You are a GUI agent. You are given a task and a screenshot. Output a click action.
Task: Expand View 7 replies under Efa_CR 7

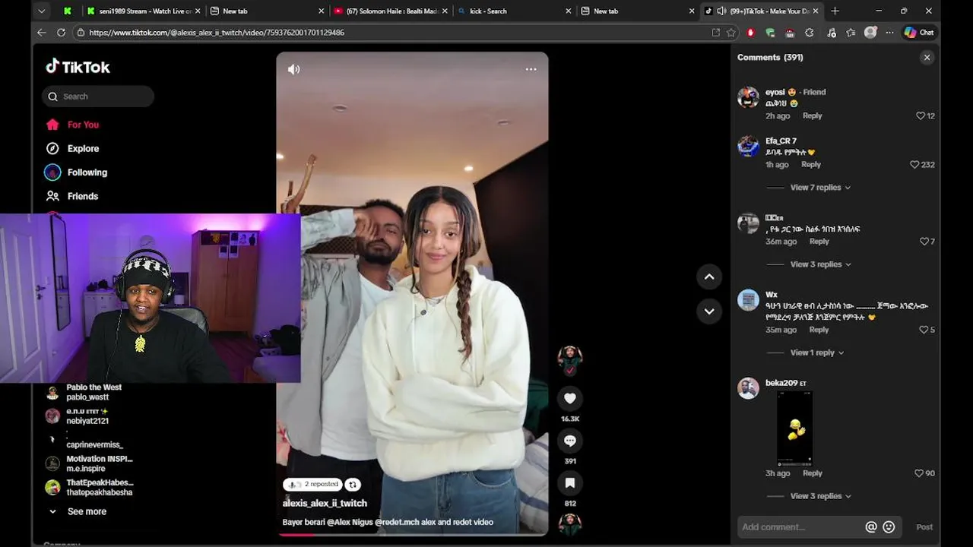pos(820,188)
